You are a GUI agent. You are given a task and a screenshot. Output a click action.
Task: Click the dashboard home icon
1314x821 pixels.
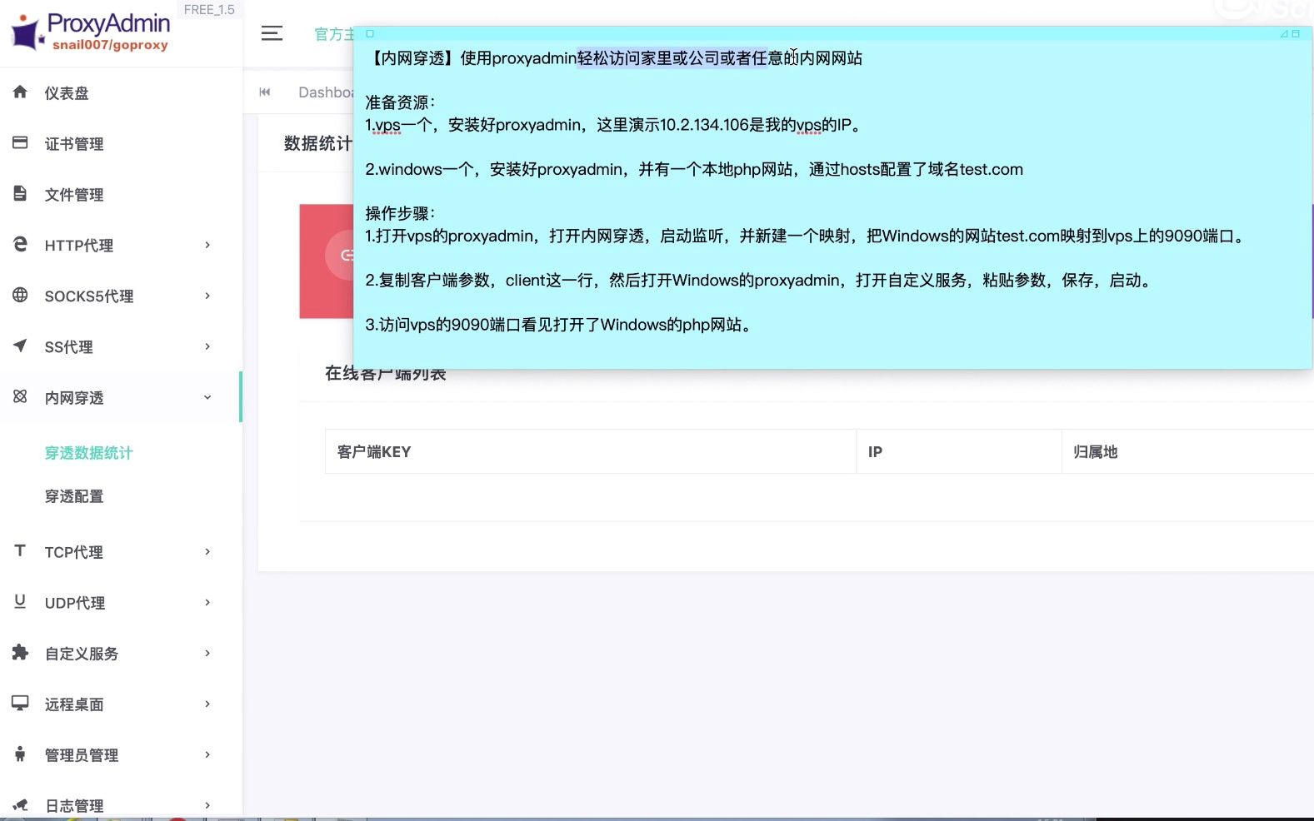(20, 92)
